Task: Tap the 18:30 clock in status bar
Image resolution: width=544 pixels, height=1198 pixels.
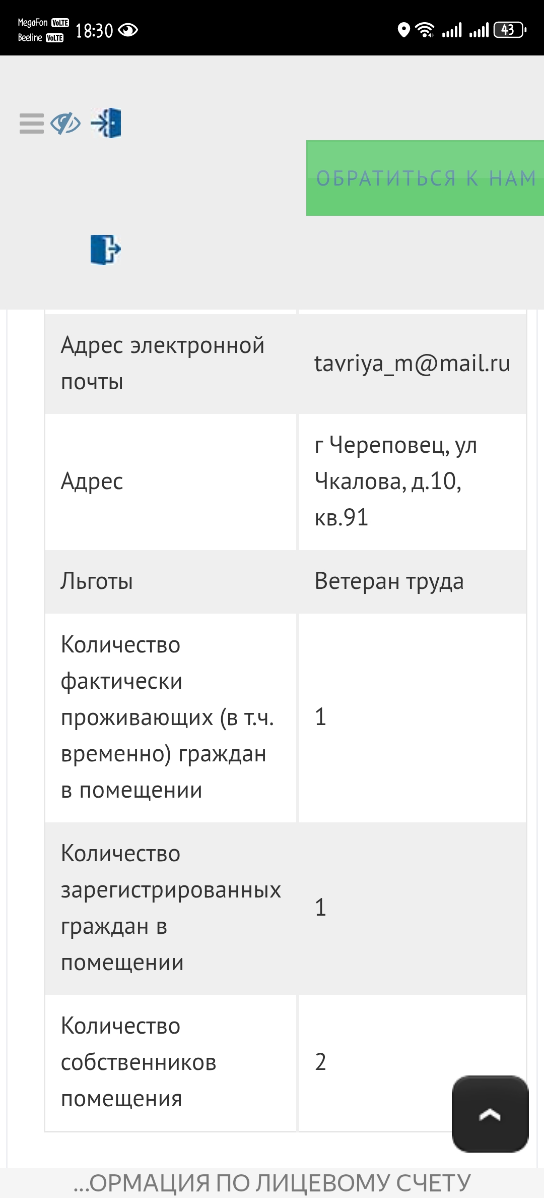Action: 94,31
